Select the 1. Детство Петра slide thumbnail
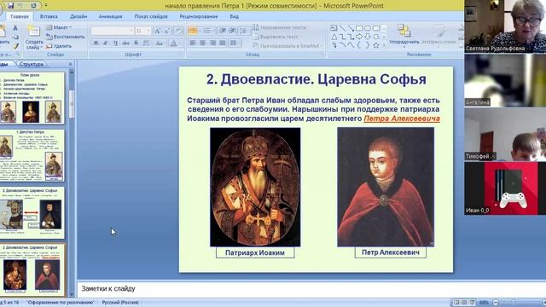This screenshot has width=546, height=307. pyautogui.click(x=32, y=155)
